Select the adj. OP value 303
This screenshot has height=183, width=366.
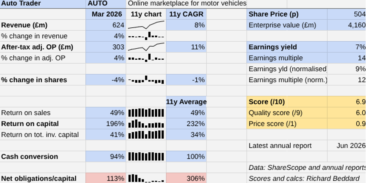pyautogui.click(x=106, y=47)
